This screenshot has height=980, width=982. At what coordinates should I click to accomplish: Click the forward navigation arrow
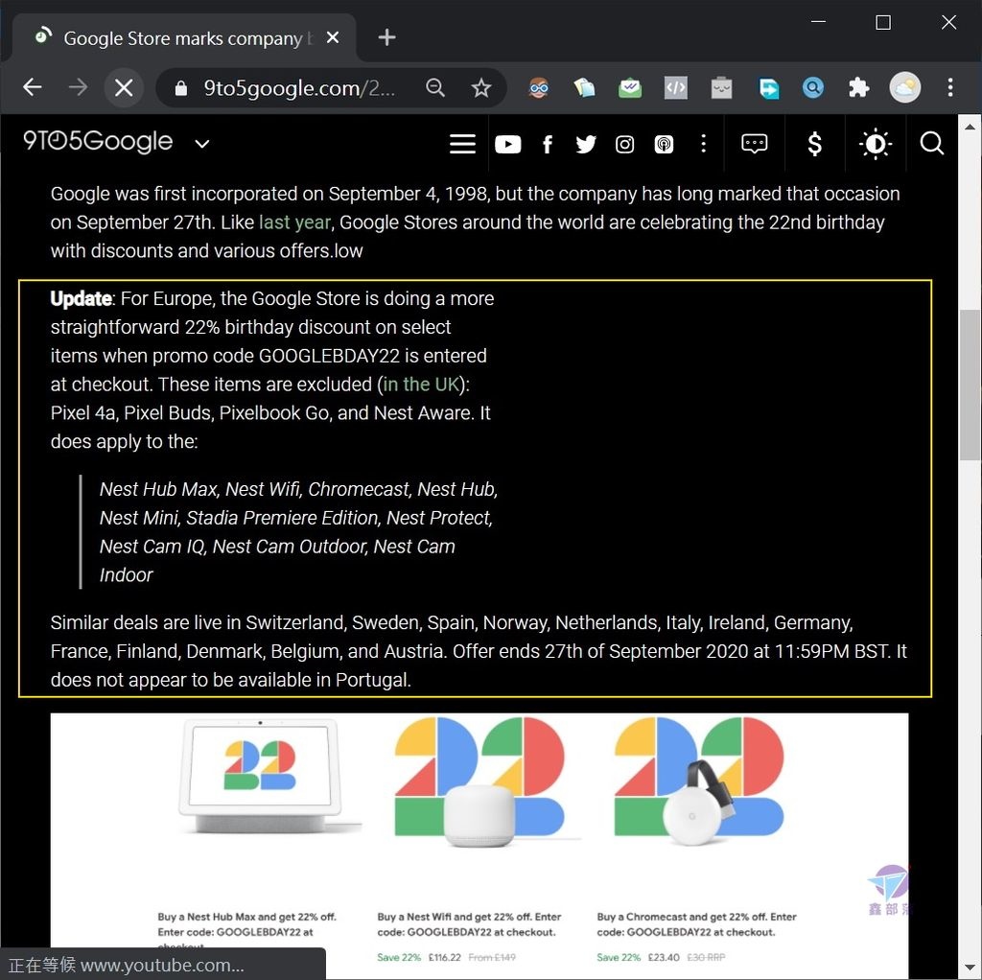(78, 87)
